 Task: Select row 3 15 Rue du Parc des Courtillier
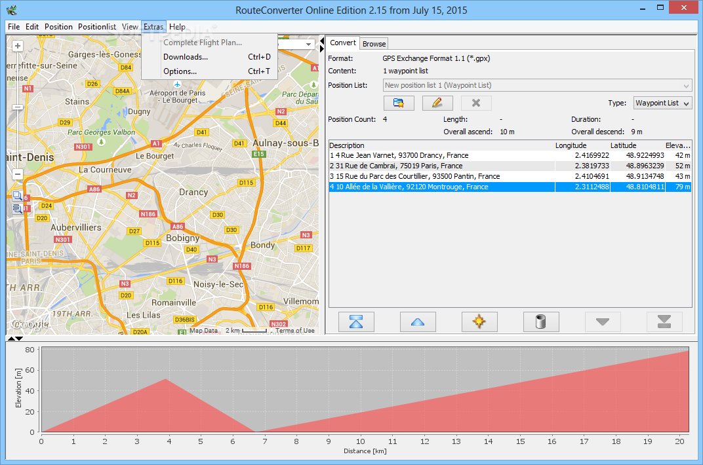[510, 176]
